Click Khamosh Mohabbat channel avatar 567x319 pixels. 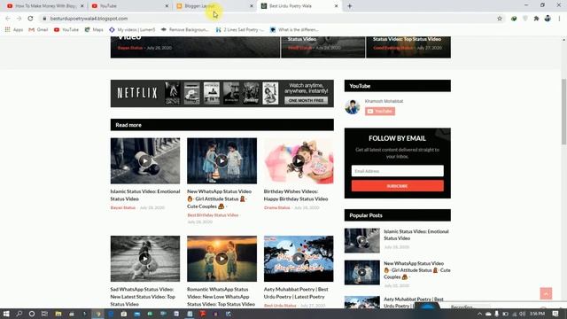click(353, 107)
